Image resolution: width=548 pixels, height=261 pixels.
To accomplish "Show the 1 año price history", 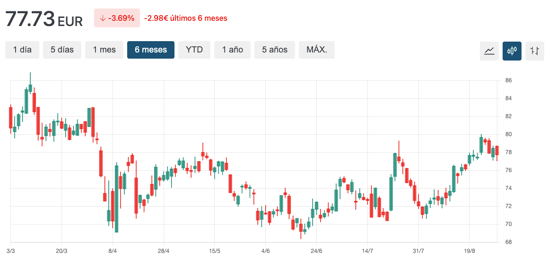I will pos(232,50).
